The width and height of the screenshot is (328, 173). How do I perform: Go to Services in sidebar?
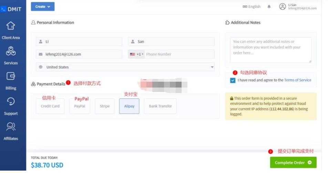(11, 51)
